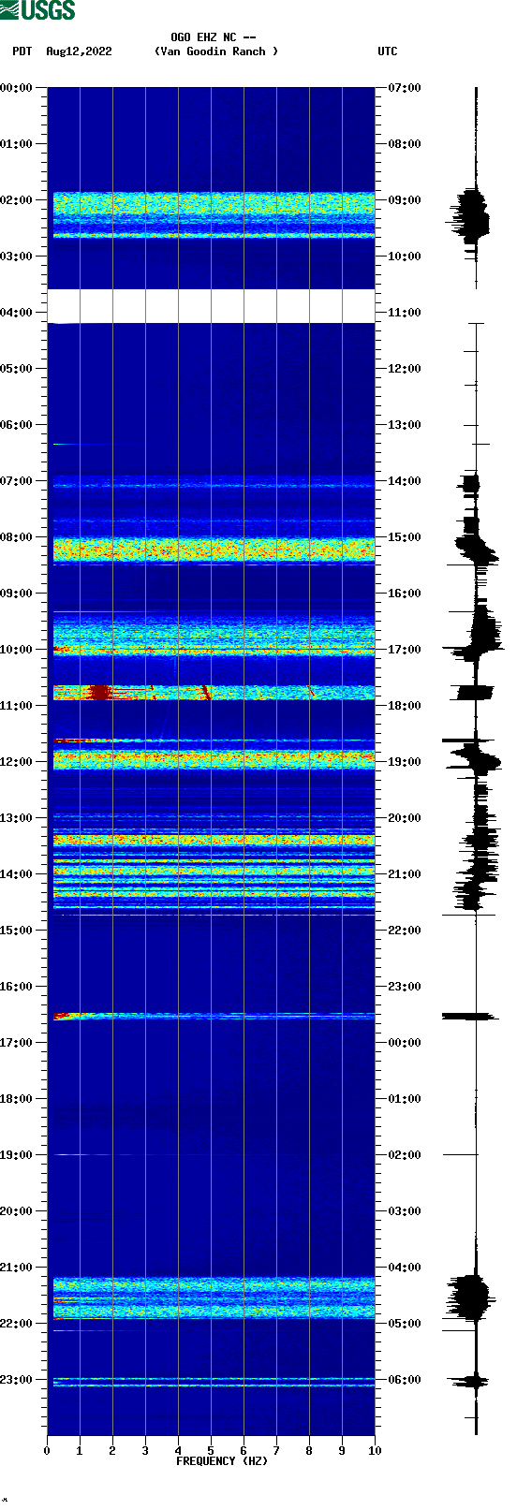Click the spectrogram band near 21:30 PDT
This screenshot has height=1510, width=517.
214,1297
